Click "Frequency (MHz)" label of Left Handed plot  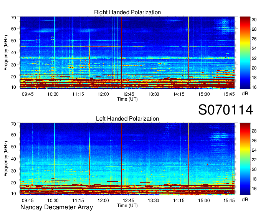point(6,159)
